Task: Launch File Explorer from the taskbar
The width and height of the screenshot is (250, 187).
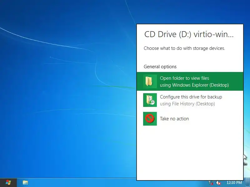Action: point(25,183)
